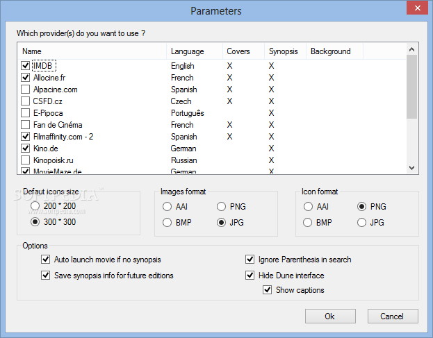Click the English language cell

click(x=183, y=66)
